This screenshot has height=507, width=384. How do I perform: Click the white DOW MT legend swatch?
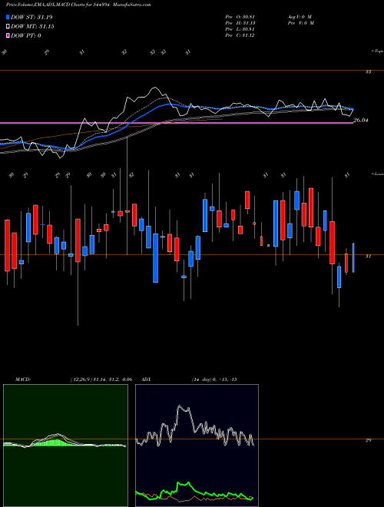pos(8,27)
